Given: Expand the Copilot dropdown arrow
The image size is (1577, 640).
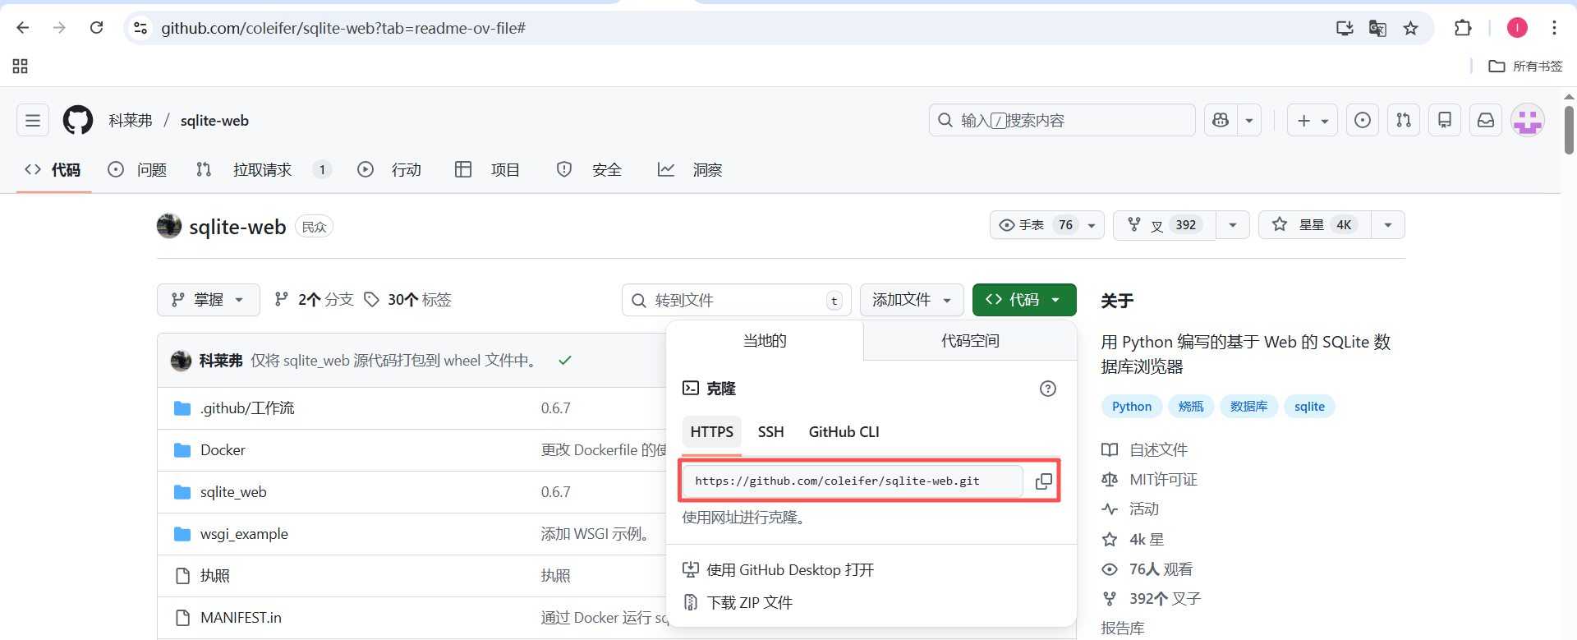Looking at the screenshot, I should 1249,121.
